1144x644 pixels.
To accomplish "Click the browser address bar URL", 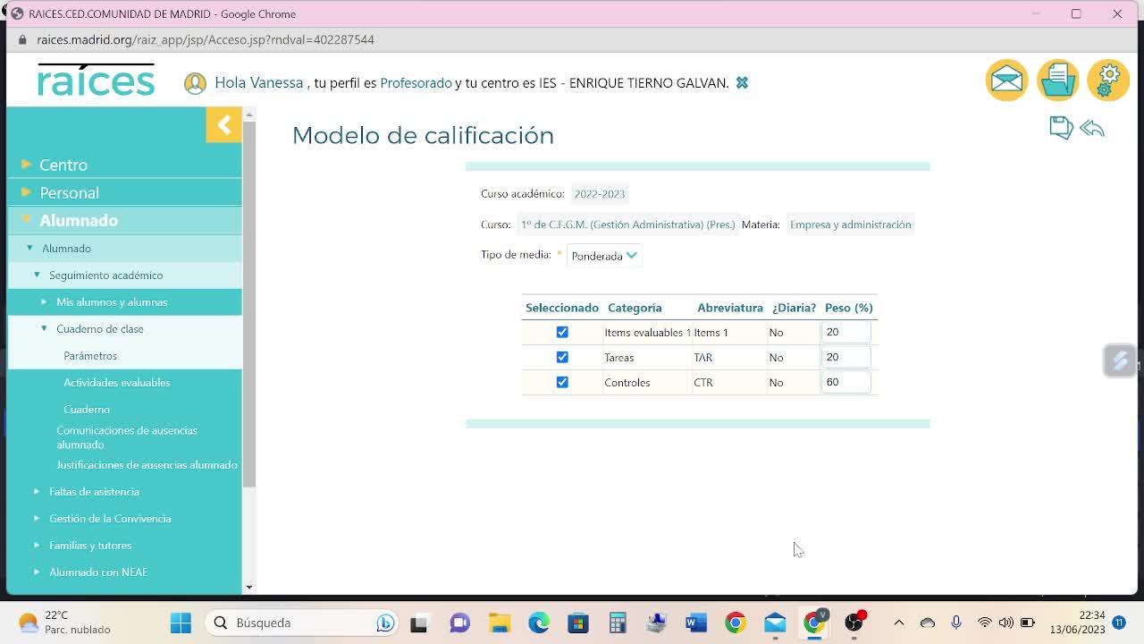I will [206, 39].
